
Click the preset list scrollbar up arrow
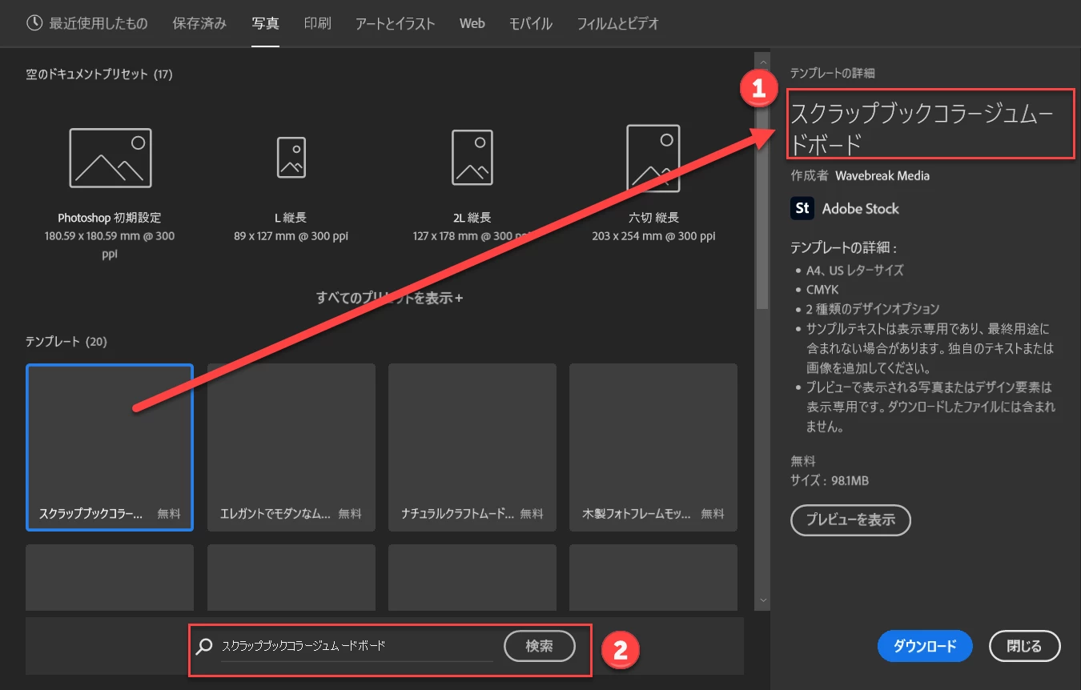click(x=763, y=61)
